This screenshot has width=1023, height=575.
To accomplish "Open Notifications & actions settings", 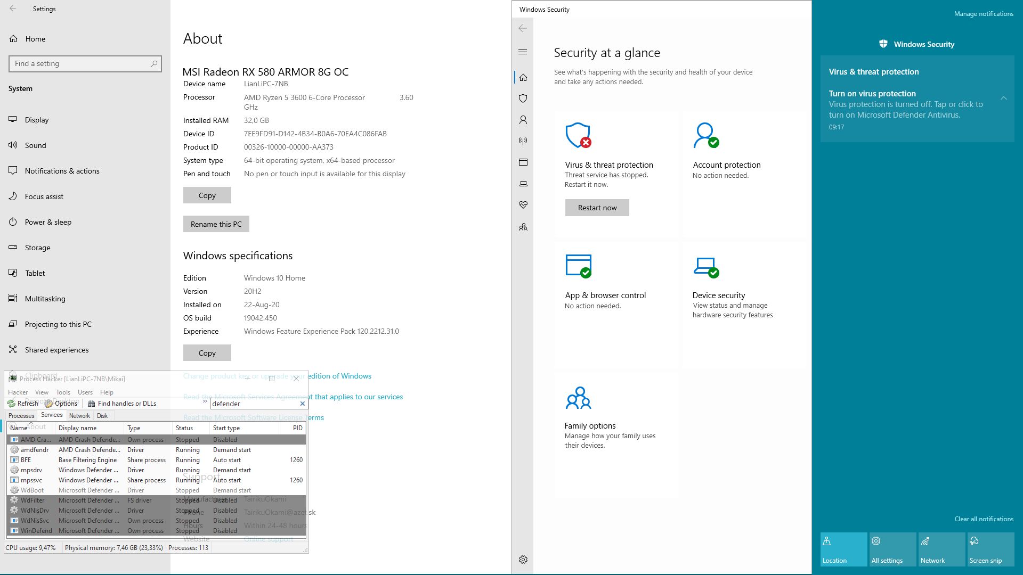I will tap(85, 171).
